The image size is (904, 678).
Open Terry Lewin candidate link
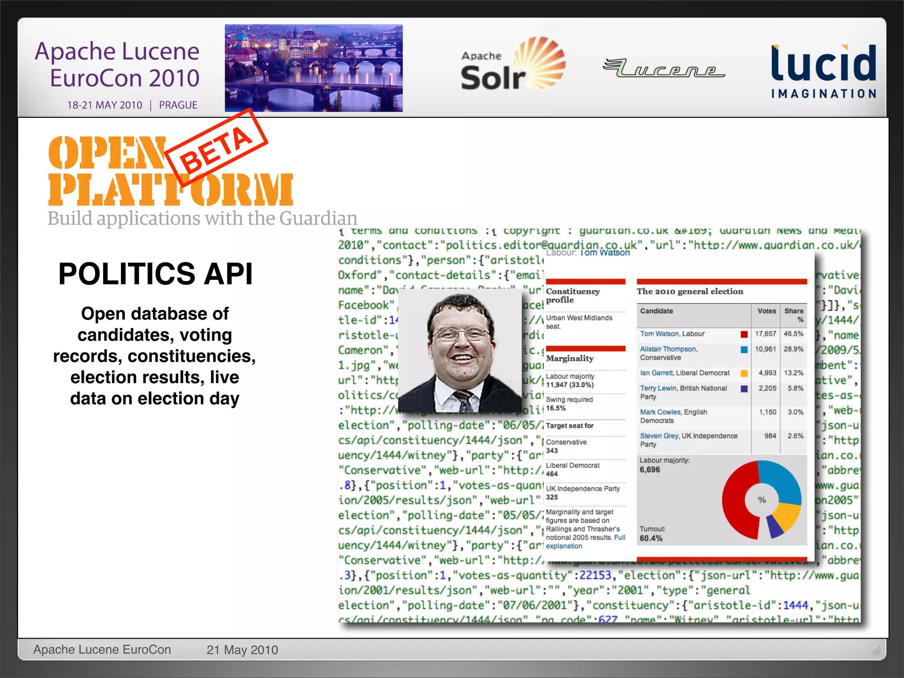(658, 388)
